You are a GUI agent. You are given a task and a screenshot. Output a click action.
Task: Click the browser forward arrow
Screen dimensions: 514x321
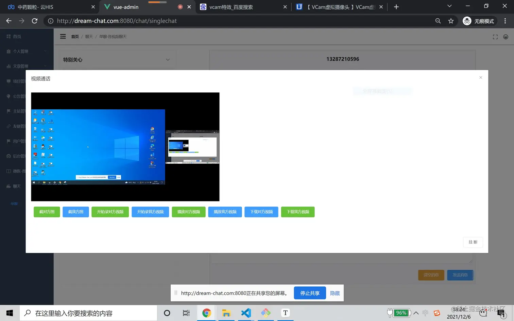pos(22,21)
